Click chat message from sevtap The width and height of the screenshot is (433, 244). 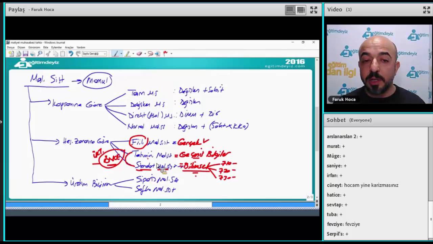coord(337,205)
